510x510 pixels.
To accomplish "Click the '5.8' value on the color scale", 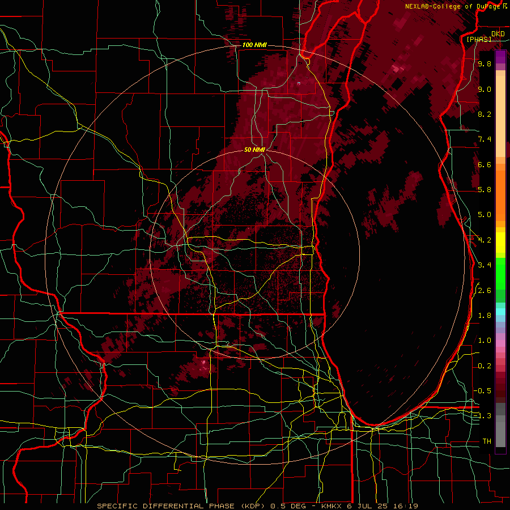I will (x=484, y=190).
